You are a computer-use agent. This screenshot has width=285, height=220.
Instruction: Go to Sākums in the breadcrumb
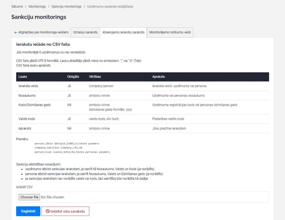tap(17, 7)
